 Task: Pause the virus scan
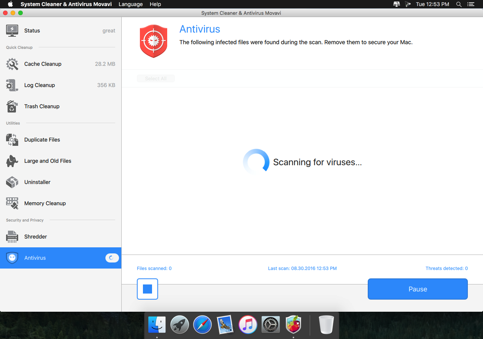coord(418,289)
